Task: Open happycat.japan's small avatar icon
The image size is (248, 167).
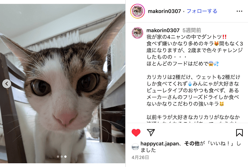Action: [x=135, y=147]
